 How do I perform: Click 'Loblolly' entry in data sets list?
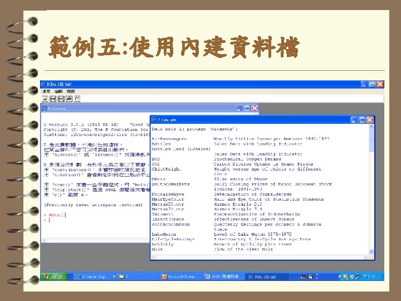163,244
